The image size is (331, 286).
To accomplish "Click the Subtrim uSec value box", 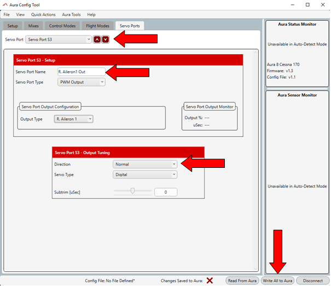I will click(165, 192).
